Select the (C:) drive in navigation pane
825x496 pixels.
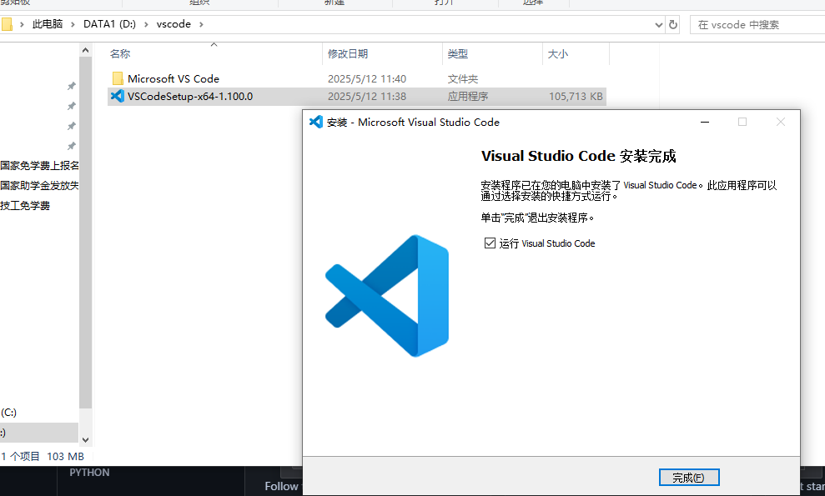click(9, 413)
